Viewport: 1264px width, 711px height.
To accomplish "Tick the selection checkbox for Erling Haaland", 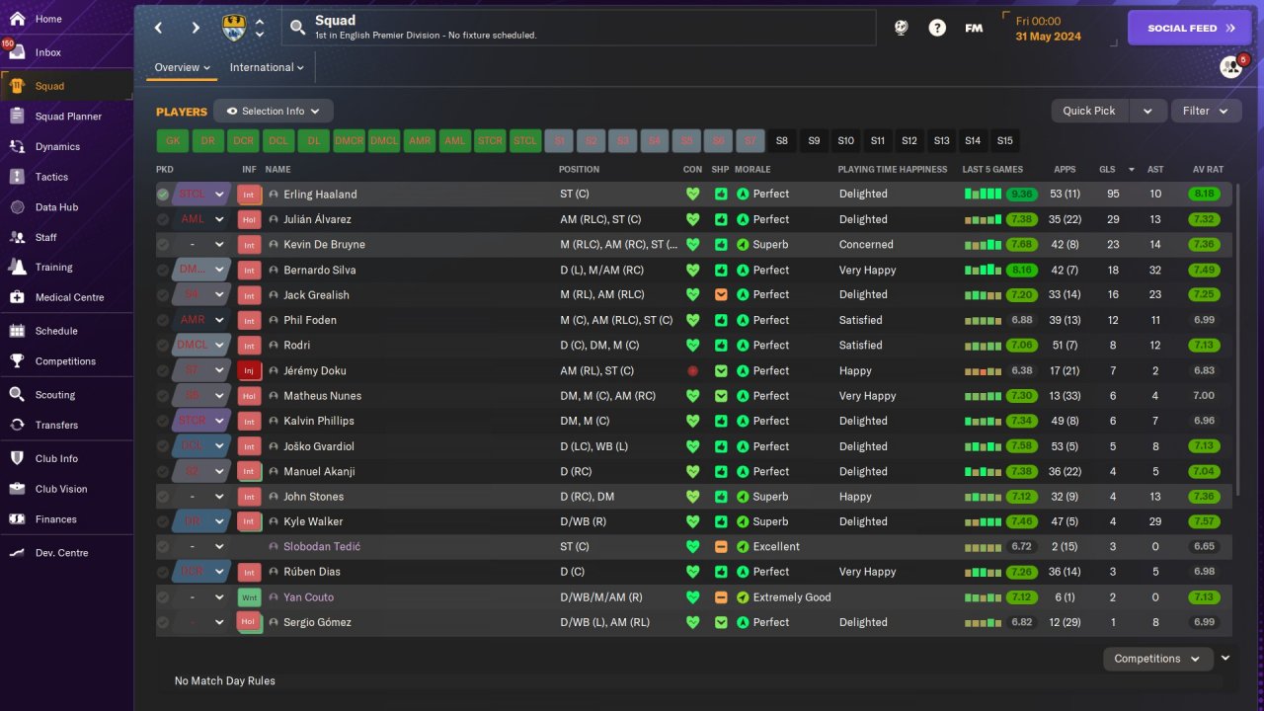I will click(x=163, y=195).
